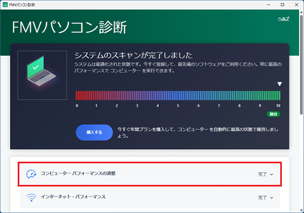Click the gauge scale label 10
The height and width of the screenshot is (213, 304).
click(278, 106)
